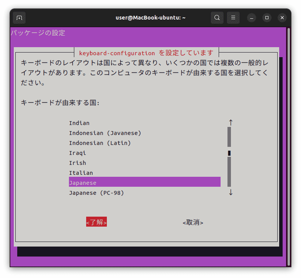Select highlighted Japanese layout

[x=144, y=182]
